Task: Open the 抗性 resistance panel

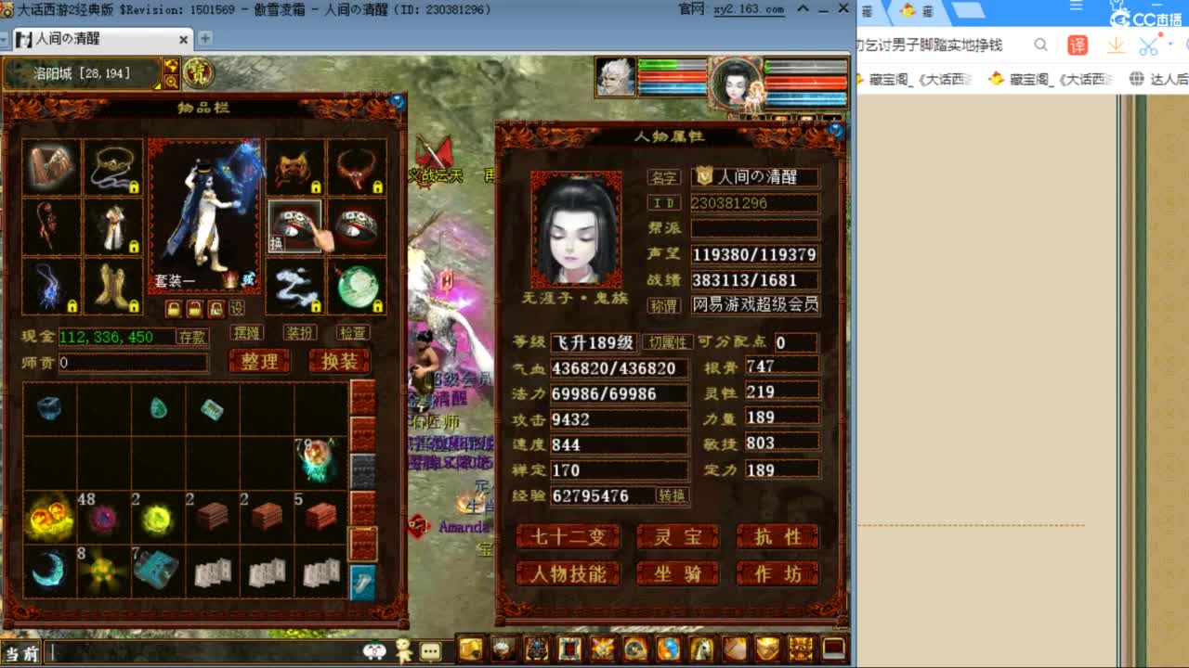Action: [777, 537]
